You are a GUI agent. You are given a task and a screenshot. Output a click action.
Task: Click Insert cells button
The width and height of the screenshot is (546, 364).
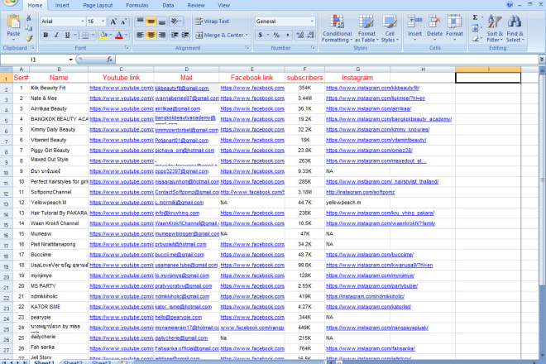click(x=414, y=28)
